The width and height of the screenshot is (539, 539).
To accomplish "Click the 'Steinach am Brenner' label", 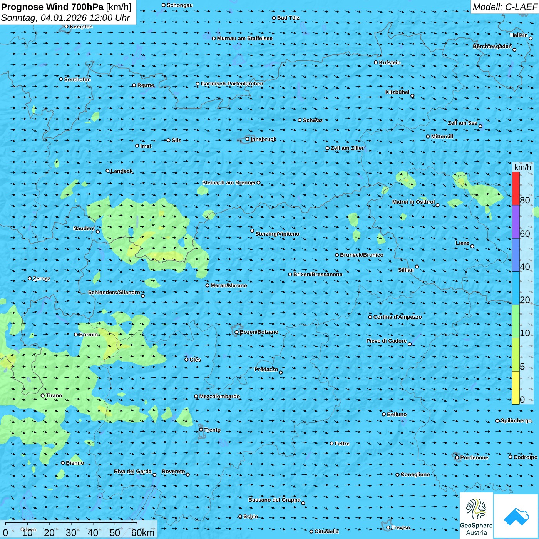I will pyautogui.click(x=229, y=182).
